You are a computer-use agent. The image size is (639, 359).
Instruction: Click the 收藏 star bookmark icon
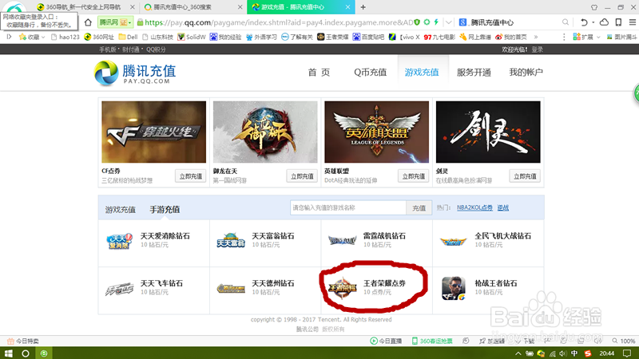coord(22,37)
